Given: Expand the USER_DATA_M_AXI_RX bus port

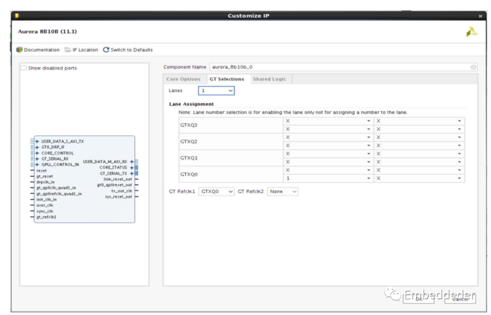Looking at the screenshot, I should tap(132, 162).
